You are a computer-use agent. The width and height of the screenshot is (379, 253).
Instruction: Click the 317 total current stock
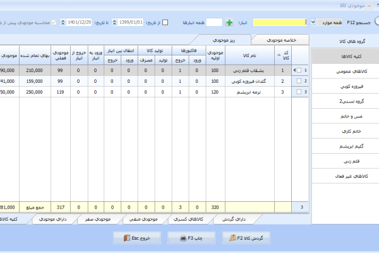click(61, 207)
